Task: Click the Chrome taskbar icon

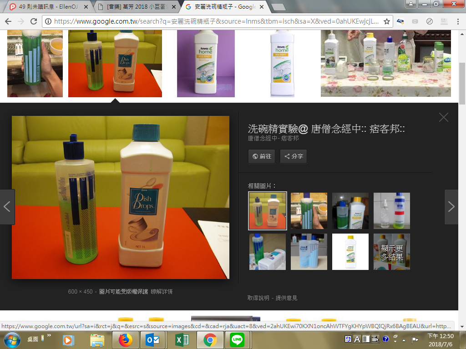Action: (210, 340)
